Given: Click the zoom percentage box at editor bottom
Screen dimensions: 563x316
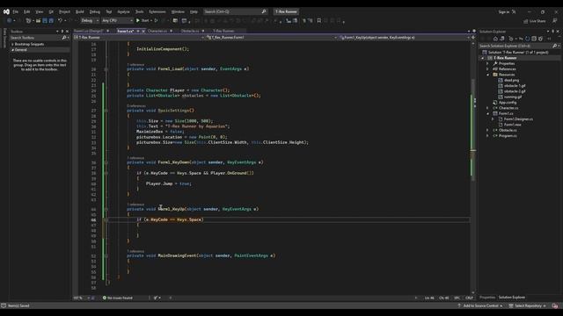Looking at the screenshot, I should pos(81,298).
